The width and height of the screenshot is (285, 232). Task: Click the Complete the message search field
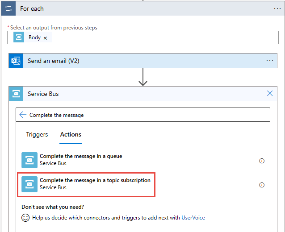pos(147,115)
